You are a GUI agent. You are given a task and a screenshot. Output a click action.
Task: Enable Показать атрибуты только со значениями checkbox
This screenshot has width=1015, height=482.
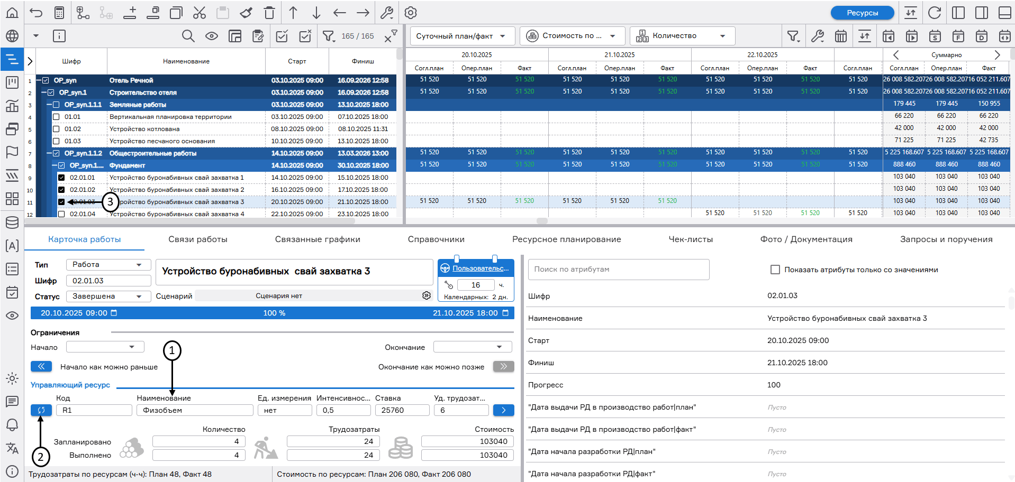[x=775, y=270]
